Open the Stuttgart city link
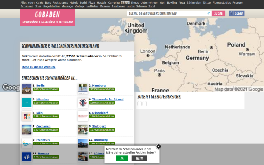 [x=99, y=126]
